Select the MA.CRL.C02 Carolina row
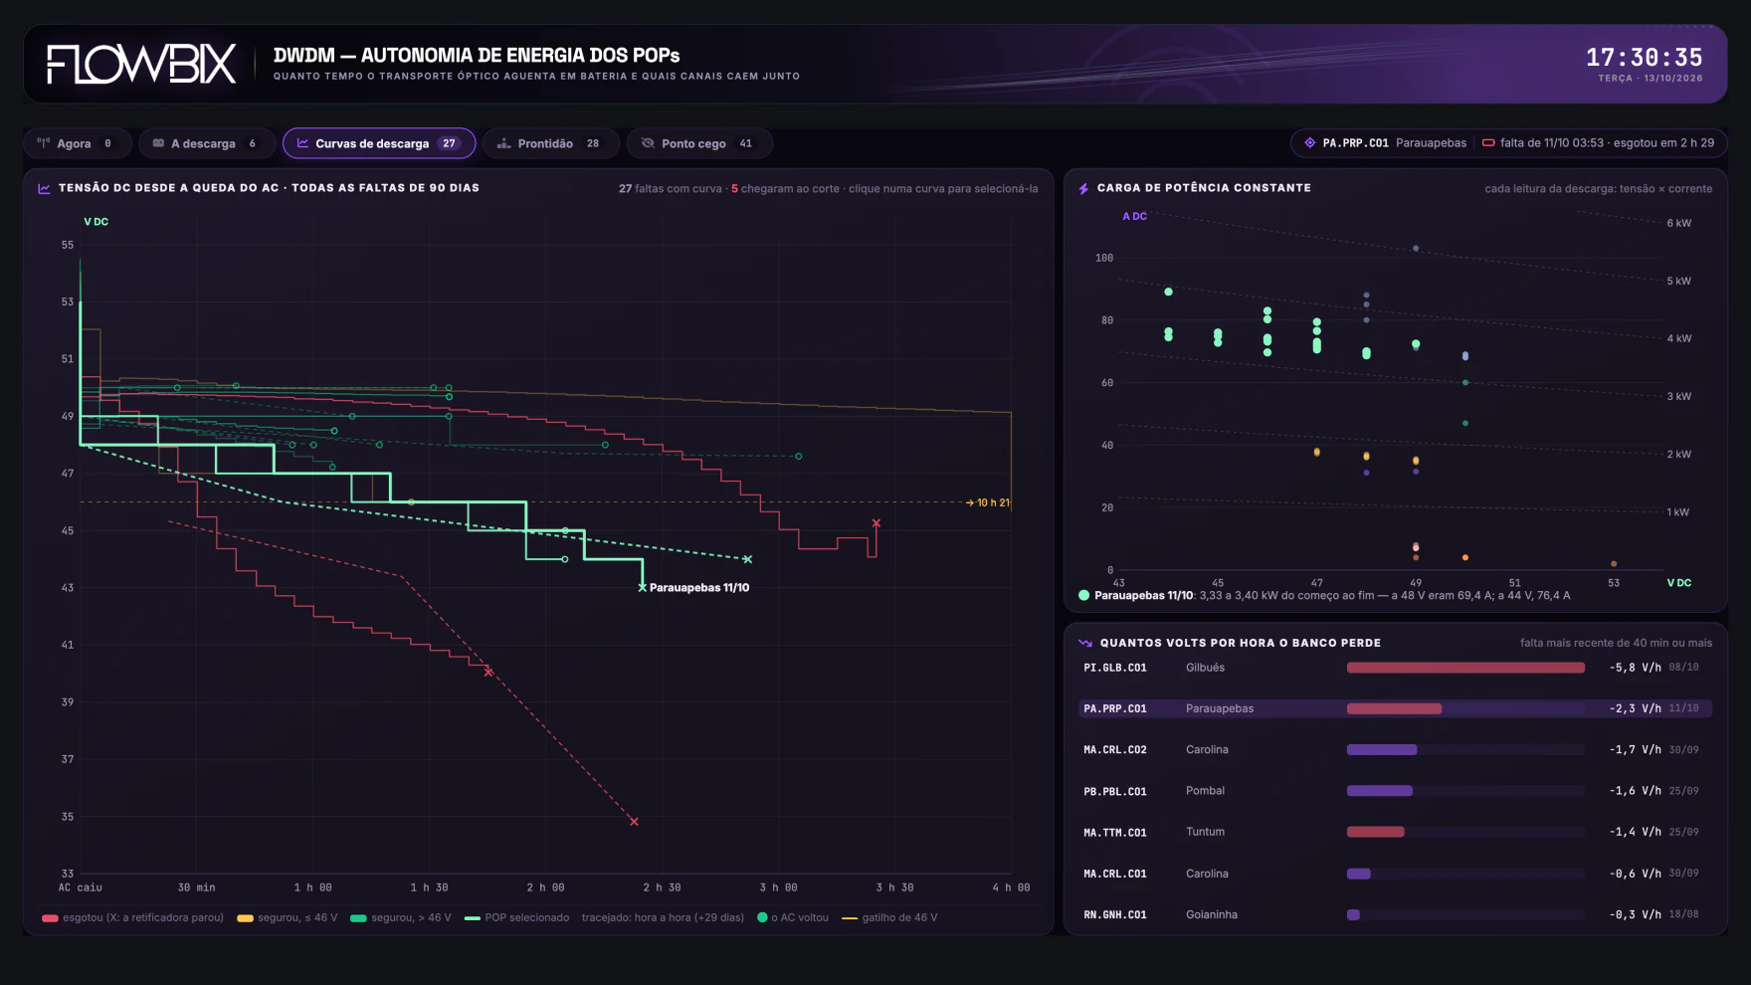Viewport: 1751px width, 985px height. (1395, 750)
